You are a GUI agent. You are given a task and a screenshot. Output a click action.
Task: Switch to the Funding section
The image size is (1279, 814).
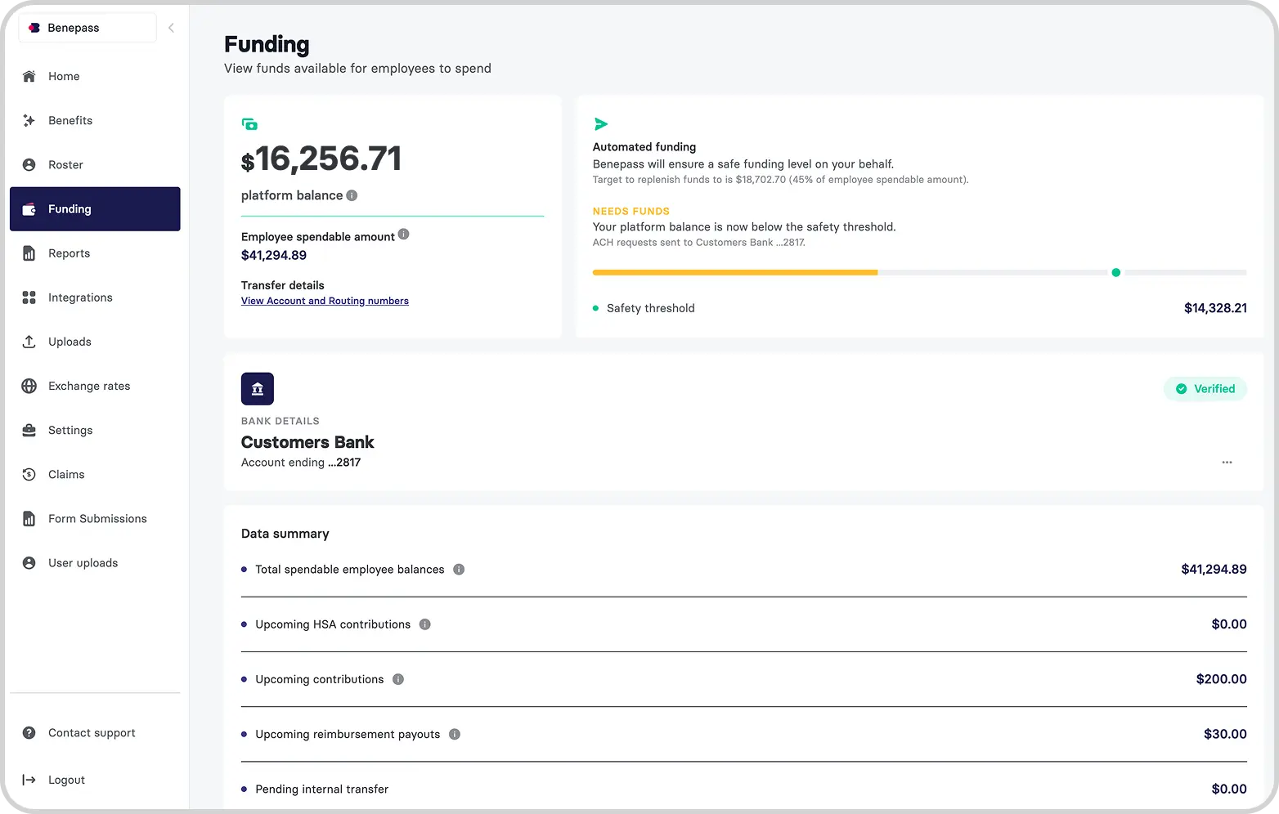click(x=70, y=208)
